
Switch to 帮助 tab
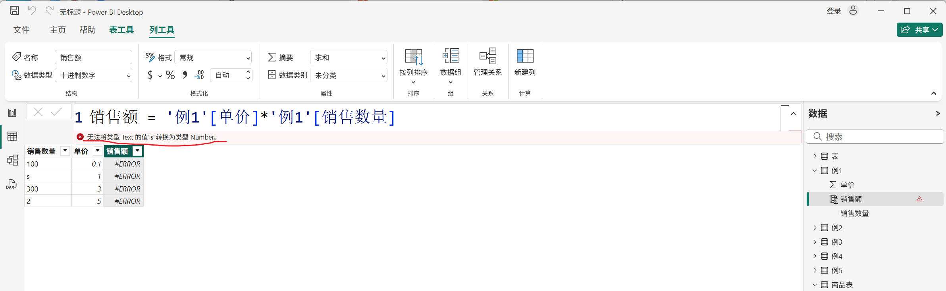pyautogui.click(x=87, y=30)
